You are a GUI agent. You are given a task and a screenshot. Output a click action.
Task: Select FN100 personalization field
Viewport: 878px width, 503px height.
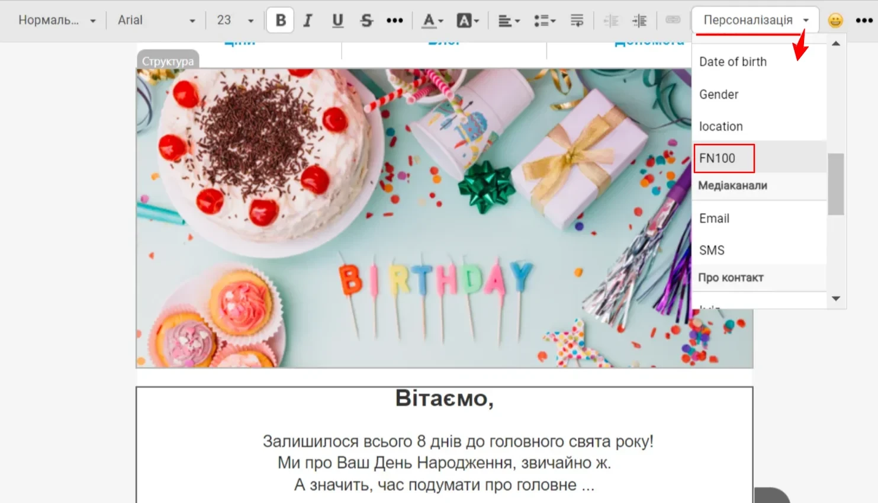(x=759, y=158)
